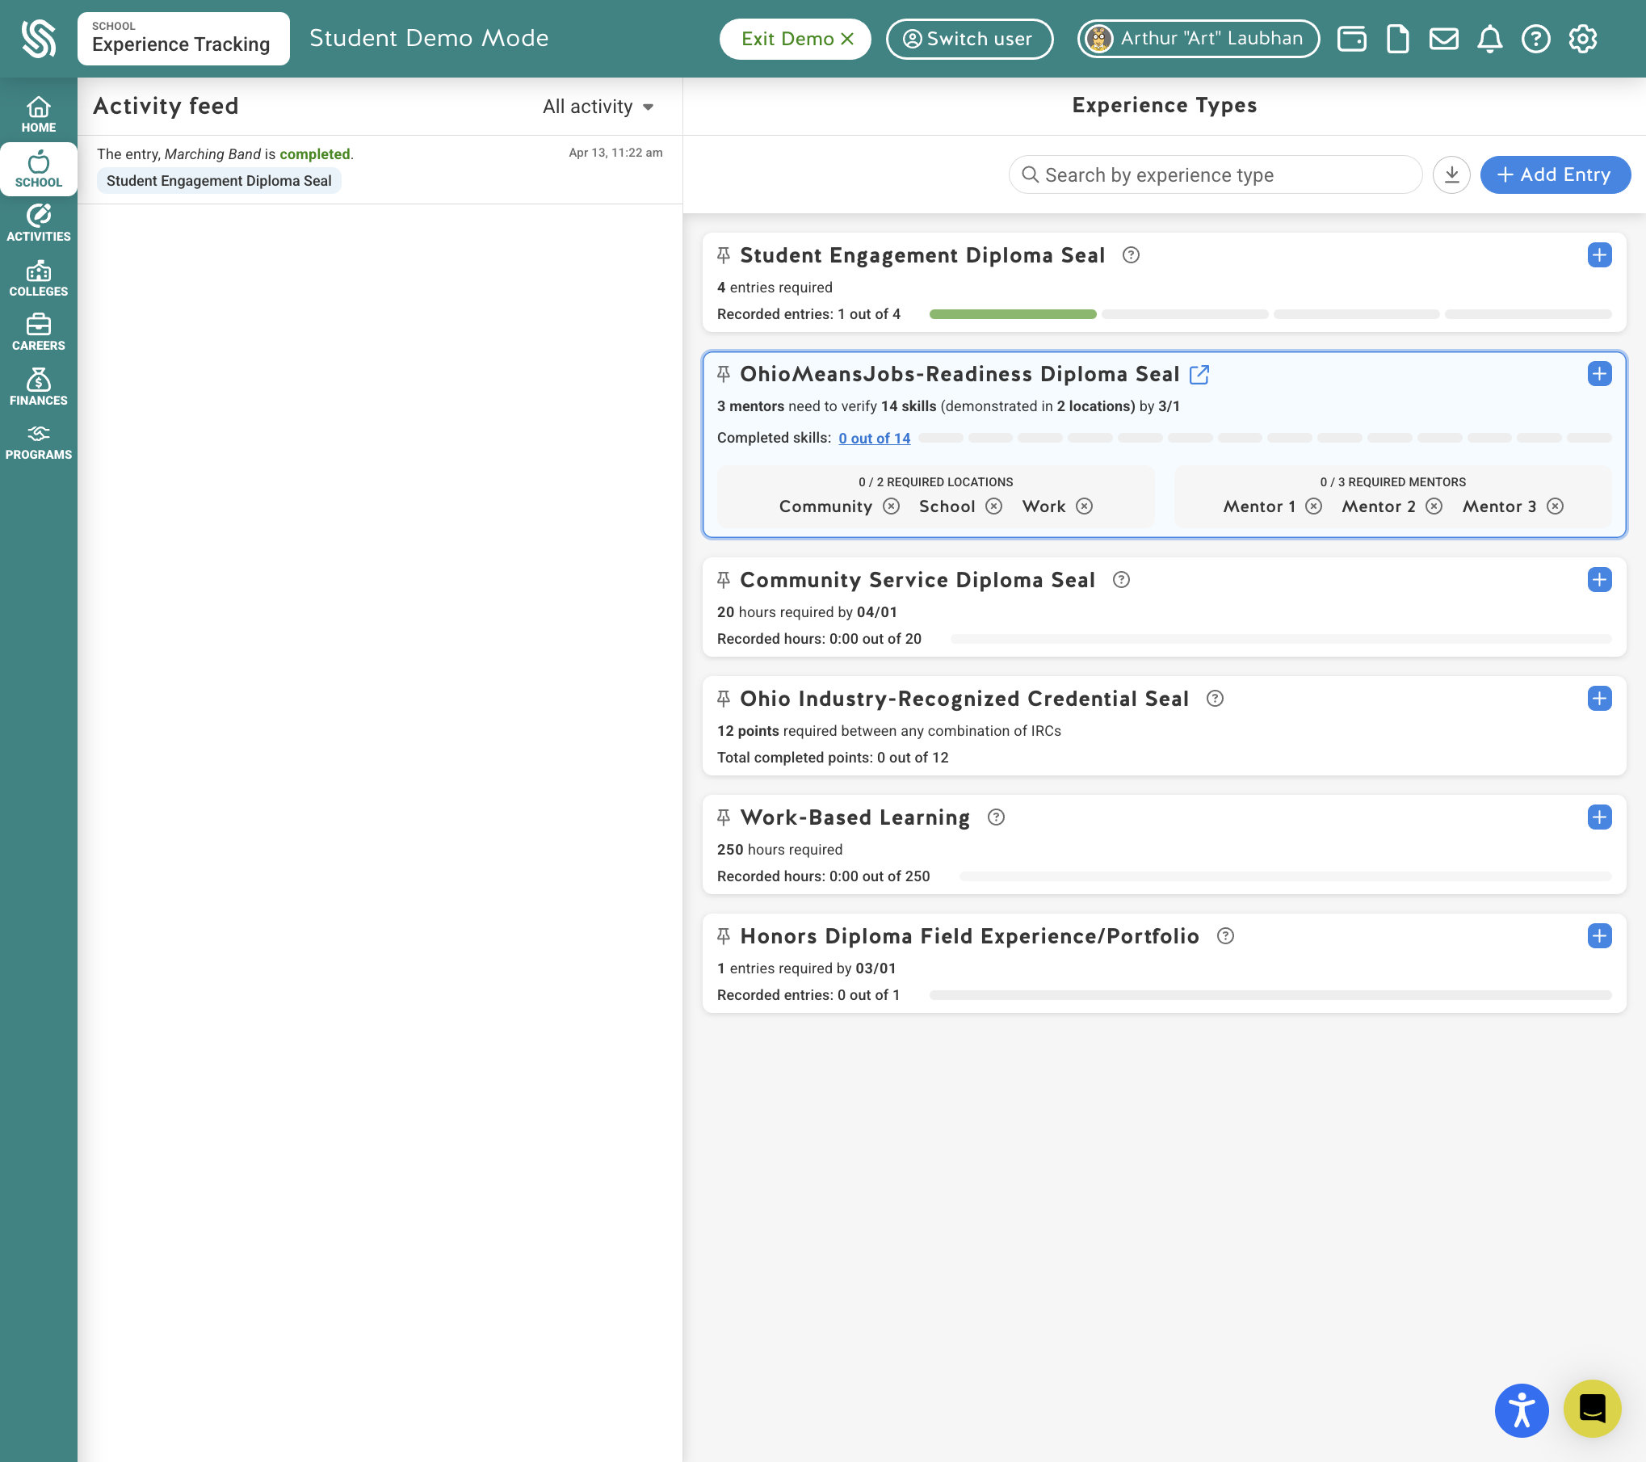The height and width of the screenshot is (1462, 1646).
Task: Show info for Ohio Industry-Recognized Credential Seal
Action: 1215,699
